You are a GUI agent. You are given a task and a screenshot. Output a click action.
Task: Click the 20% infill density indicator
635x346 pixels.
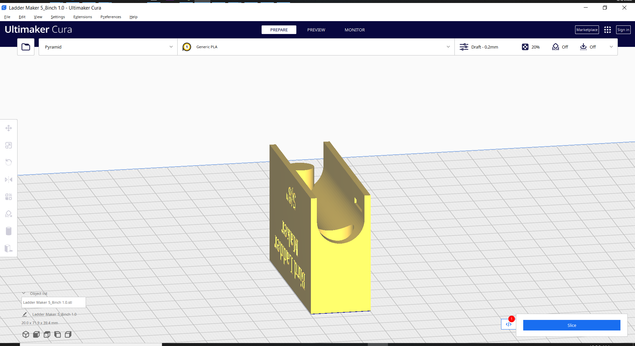(531, 47)
